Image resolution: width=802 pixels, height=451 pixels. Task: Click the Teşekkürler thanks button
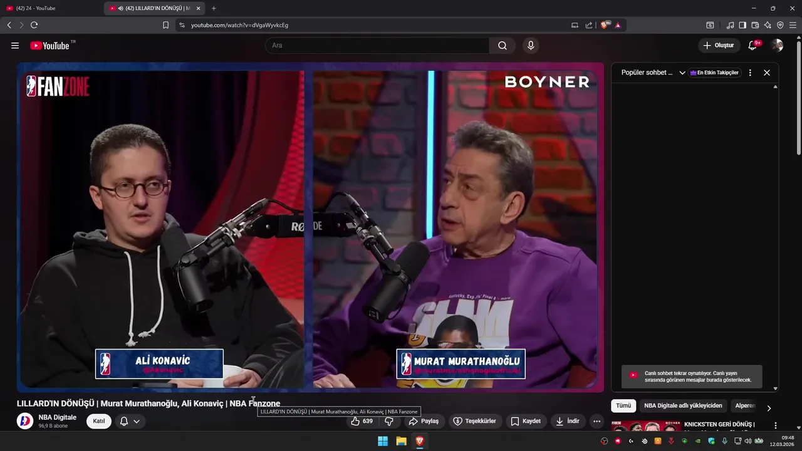(474, 421)
